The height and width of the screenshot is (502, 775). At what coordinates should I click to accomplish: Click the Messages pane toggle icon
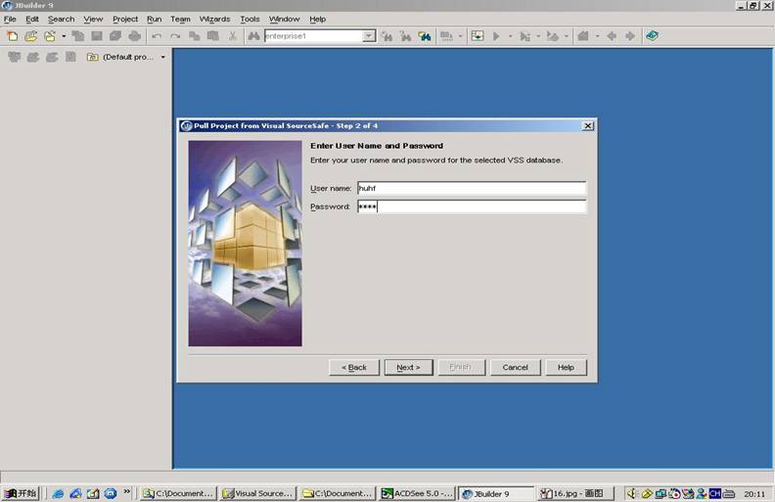click(x=478, y=36)
